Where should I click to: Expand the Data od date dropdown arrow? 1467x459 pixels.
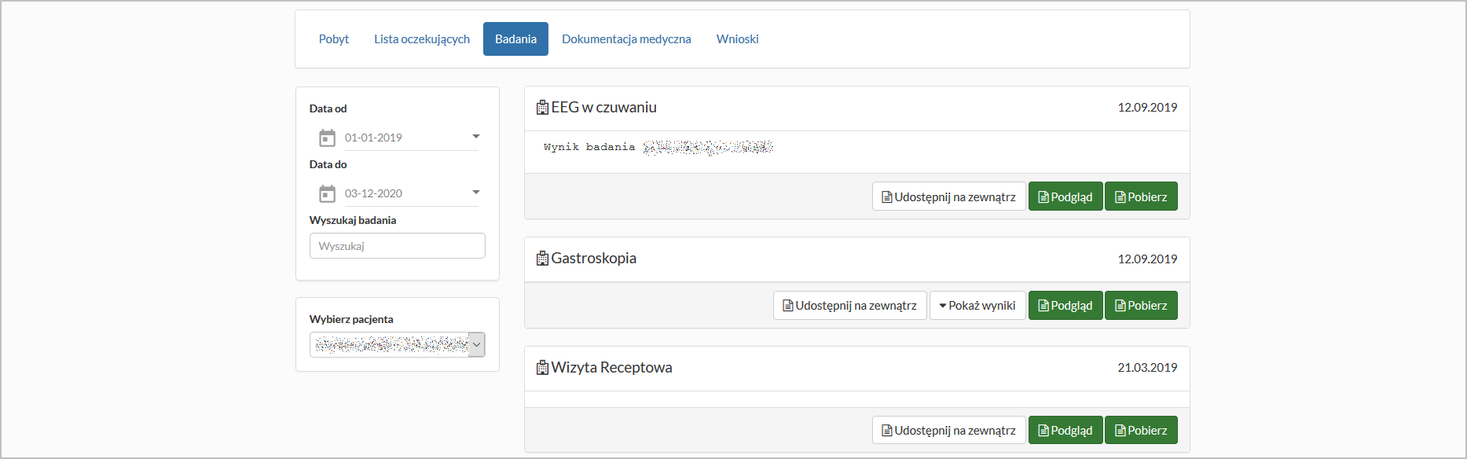click(x=475, y=137)
